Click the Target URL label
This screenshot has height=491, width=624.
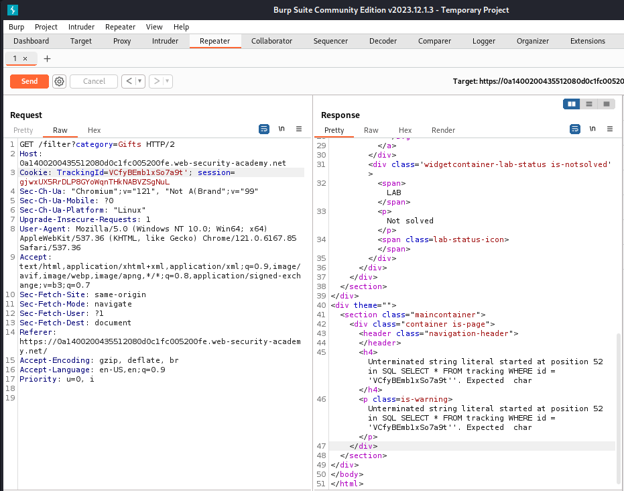tap(538, 81)
